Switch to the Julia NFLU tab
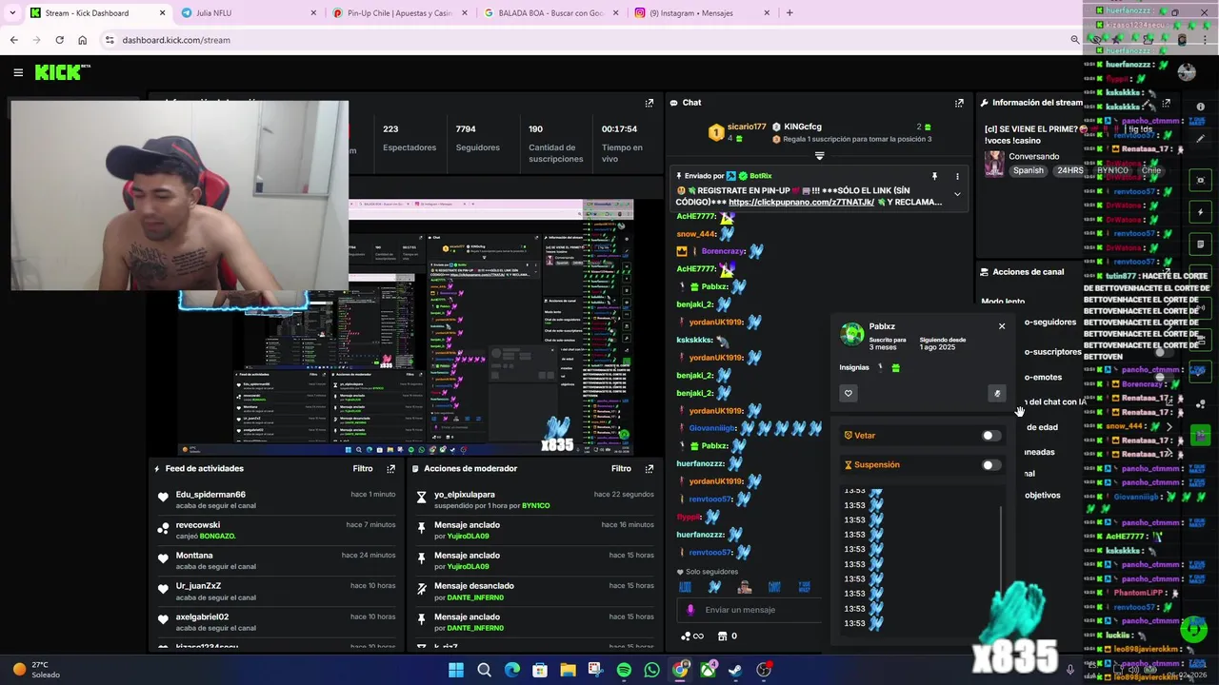This screenshot has width=1219, height=685. click(250, 13)
